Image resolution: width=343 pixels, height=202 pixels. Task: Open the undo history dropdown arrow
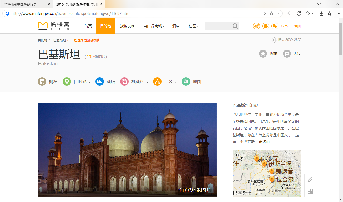click(x=312, y=13)
